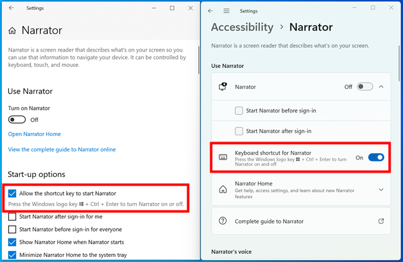
Task: Click the home icon beside the Narrator heading
Action: pyautogui.click(x=12, y=31)
